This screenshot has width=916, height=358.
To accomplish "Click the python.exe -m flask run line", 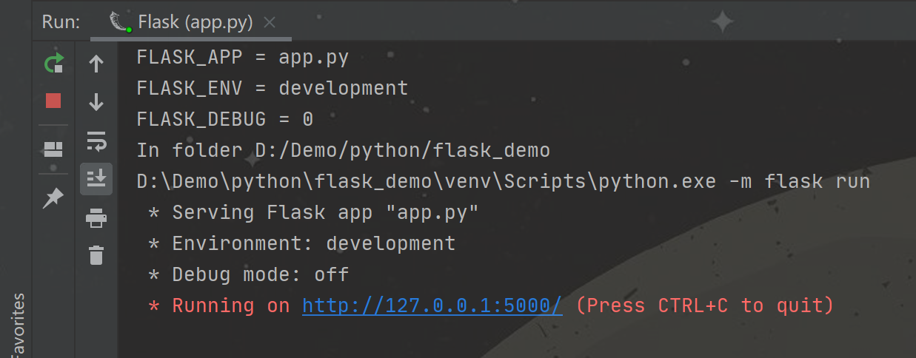I will 504,181.
